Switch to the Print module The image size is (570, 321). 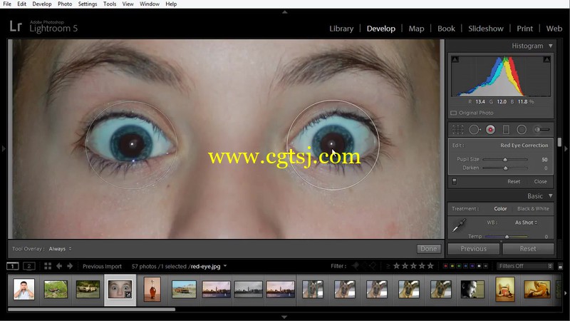524,29
